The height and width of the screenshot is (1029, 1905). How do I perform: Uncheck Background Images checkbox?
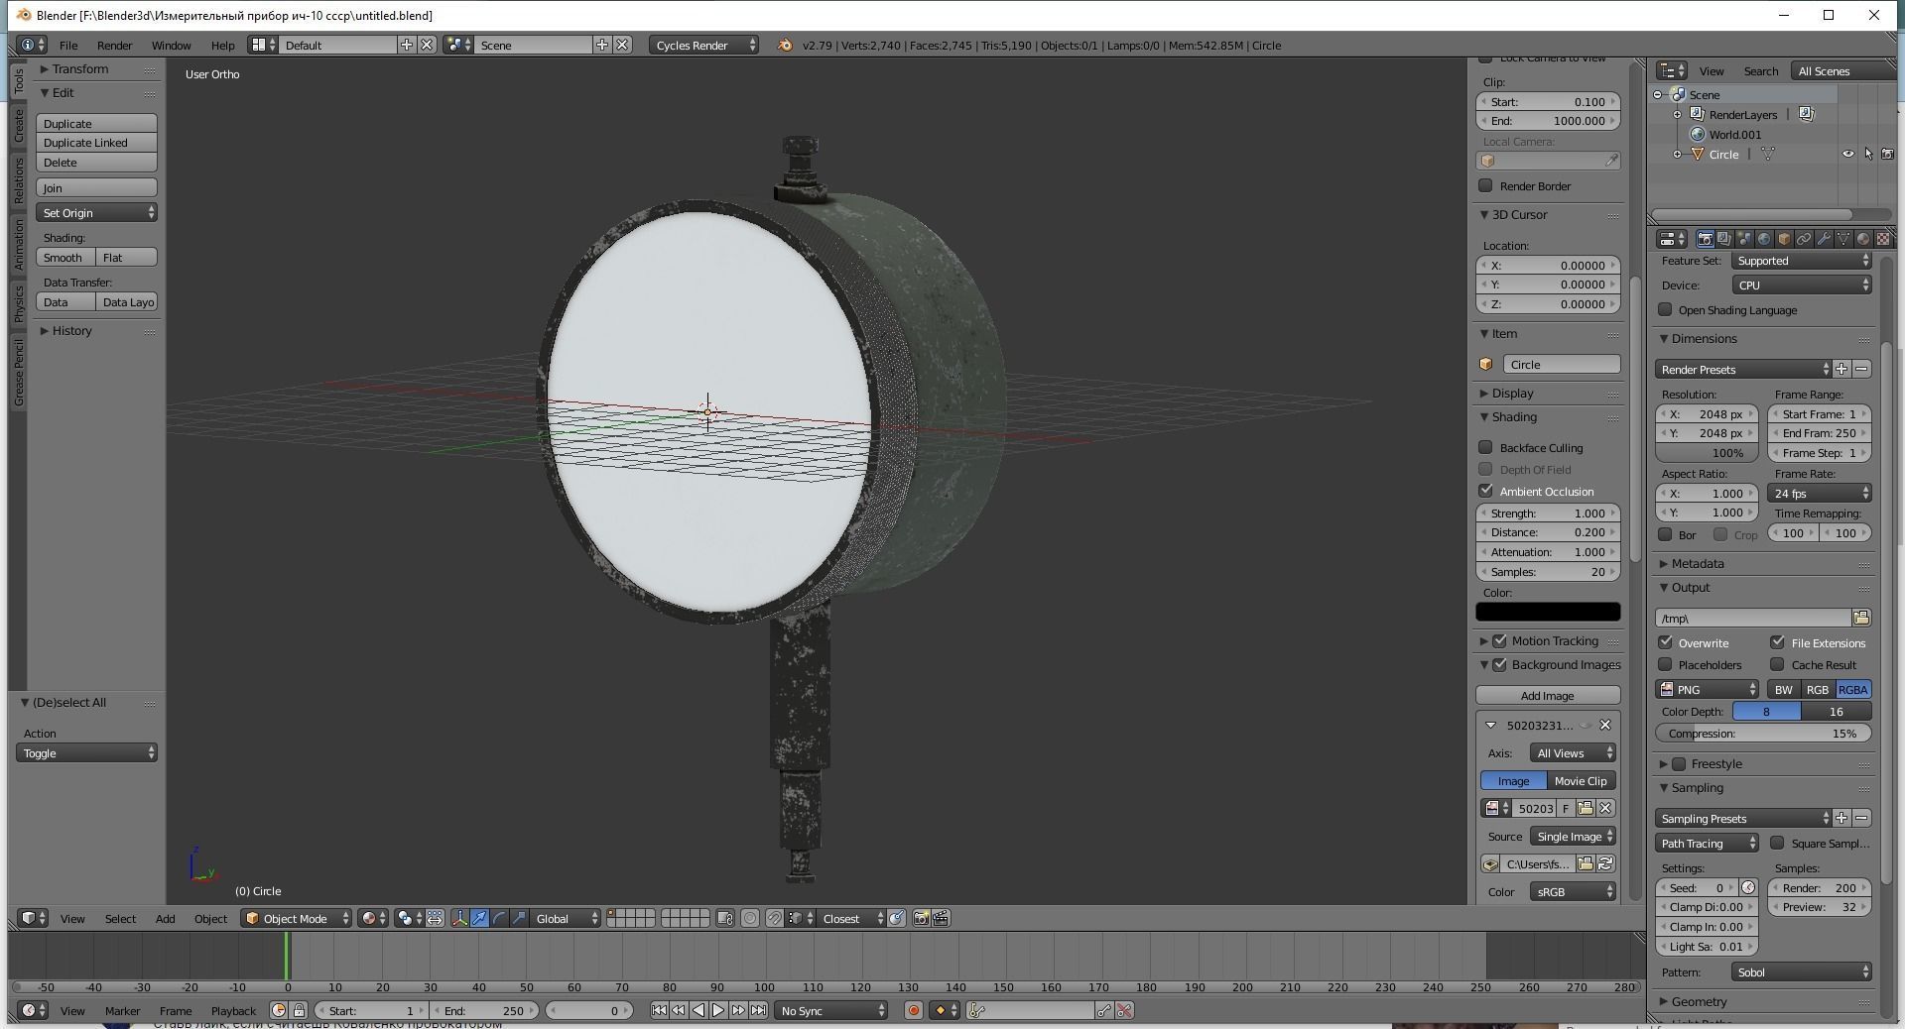[1499, 665]
